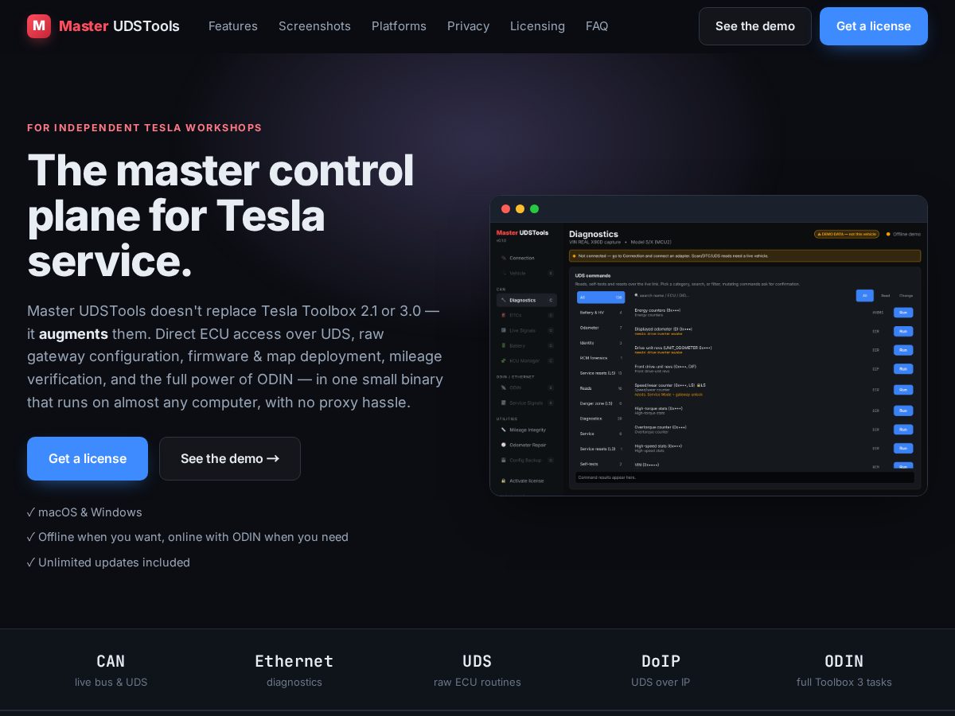The width and height of the screenshot is (955, 716).
Task: Click the red M logo icon
Action: pos(39,26)
